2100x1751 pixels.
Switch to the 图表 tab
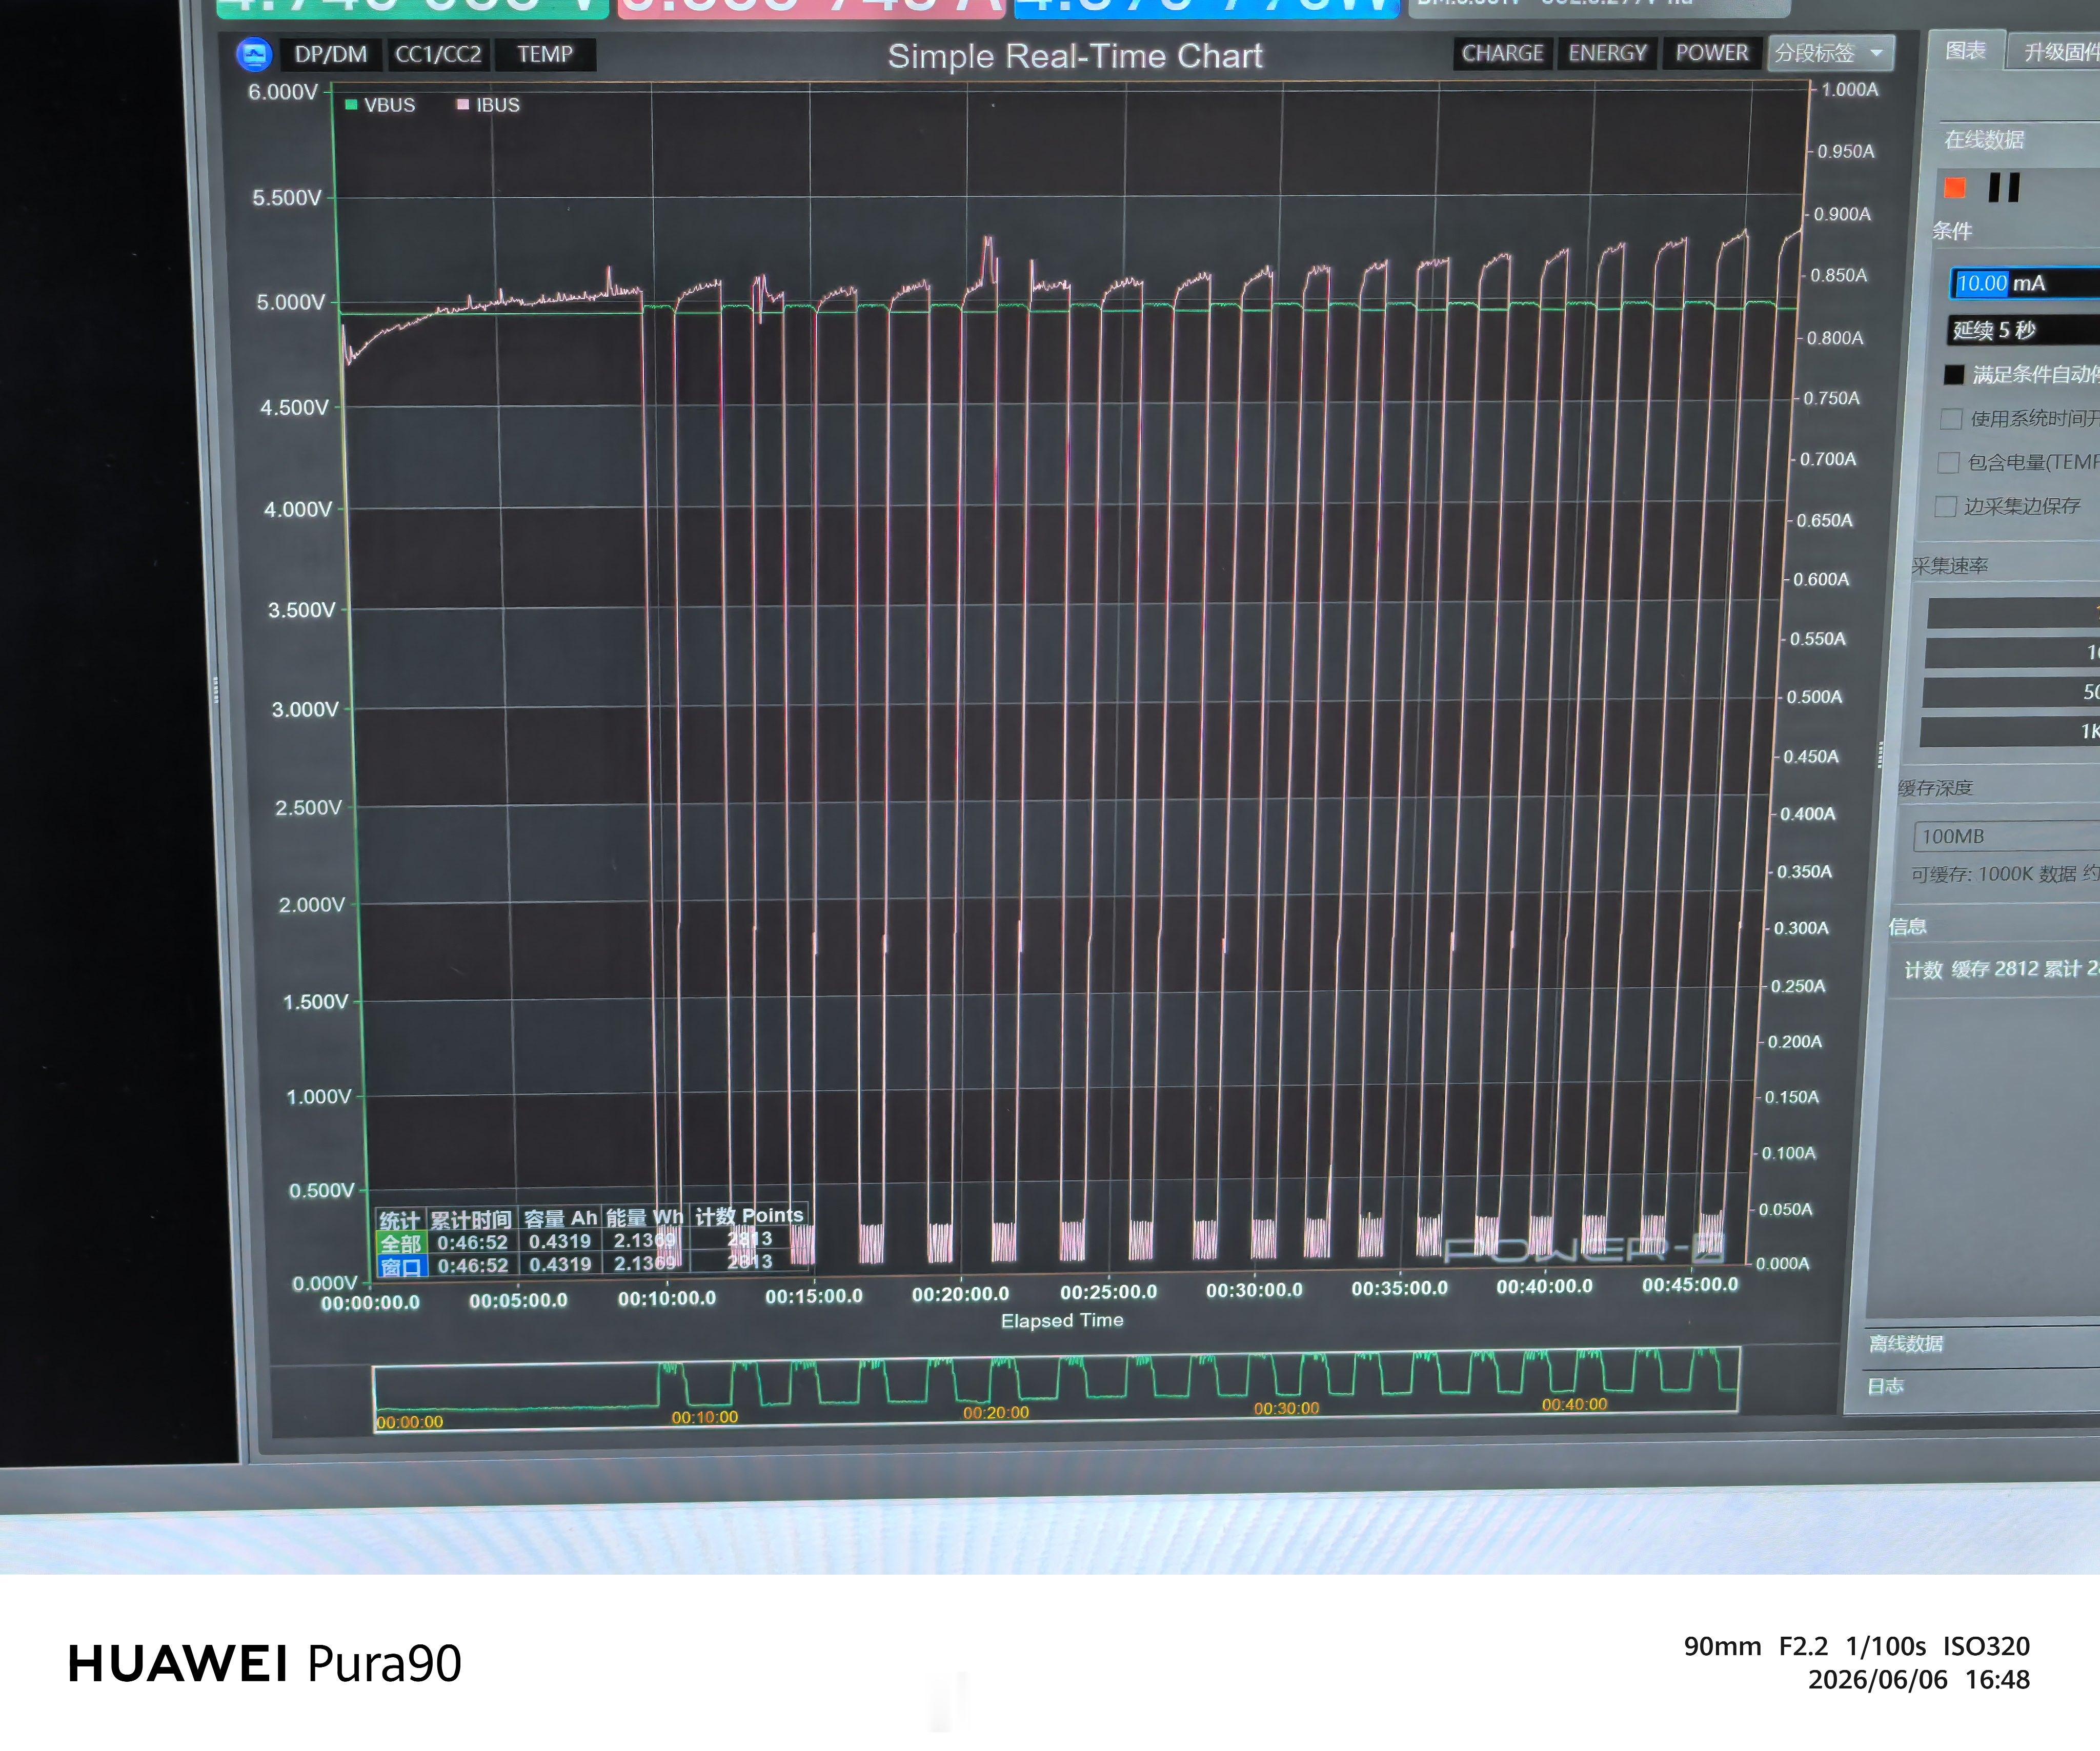click(x=1965, y=51)
